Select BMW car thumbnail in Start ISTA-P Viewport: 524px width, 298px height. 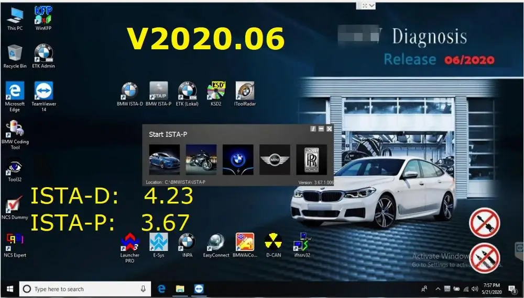pyautogui.click(x=165, y=159)
